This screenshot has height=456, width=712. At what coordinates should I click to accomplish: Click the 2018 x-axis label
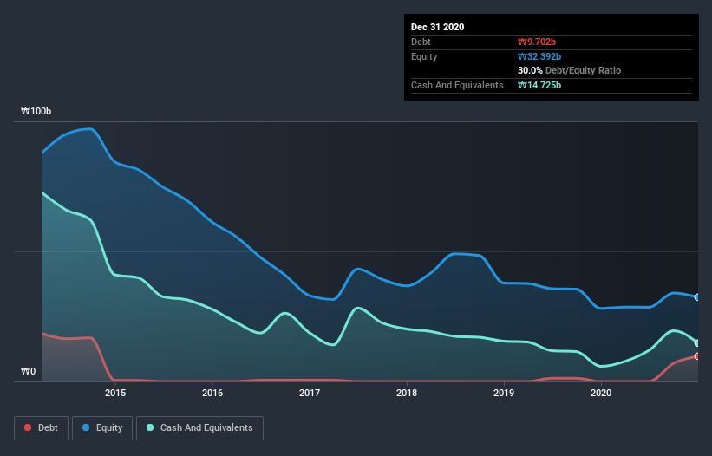[407, 393]
